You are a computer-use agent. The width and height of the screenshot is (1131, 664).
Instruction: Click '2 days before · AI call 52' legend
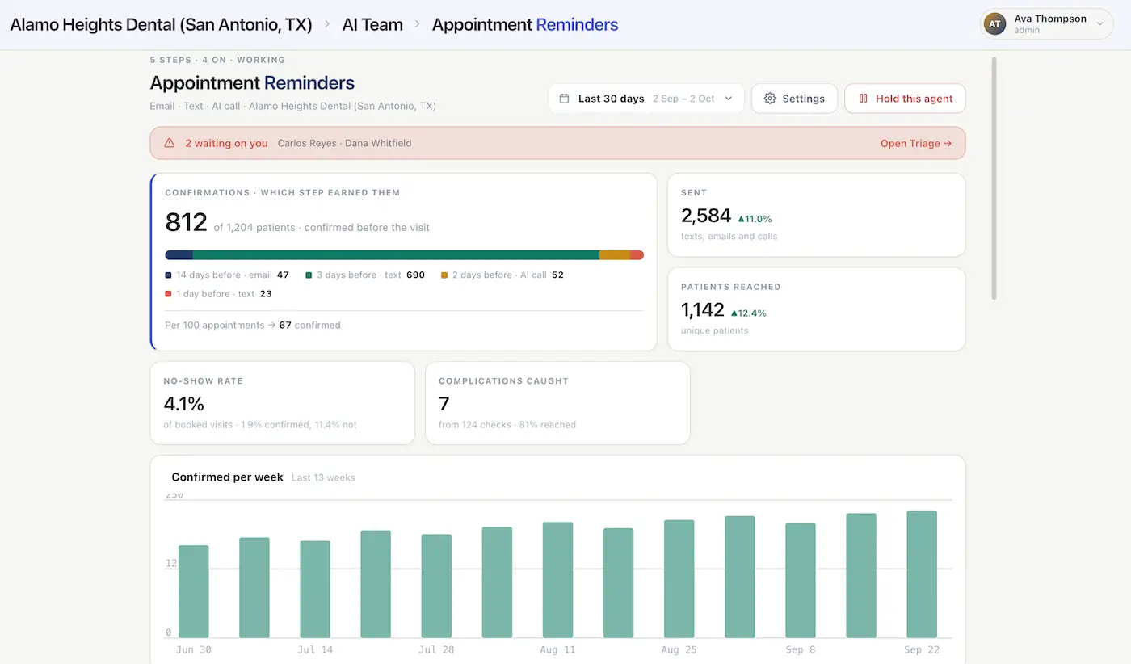502,275
